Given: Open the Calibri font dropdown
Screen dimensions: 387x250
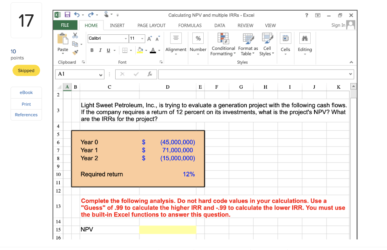Looking at the screenshot, I should [126, 39].
